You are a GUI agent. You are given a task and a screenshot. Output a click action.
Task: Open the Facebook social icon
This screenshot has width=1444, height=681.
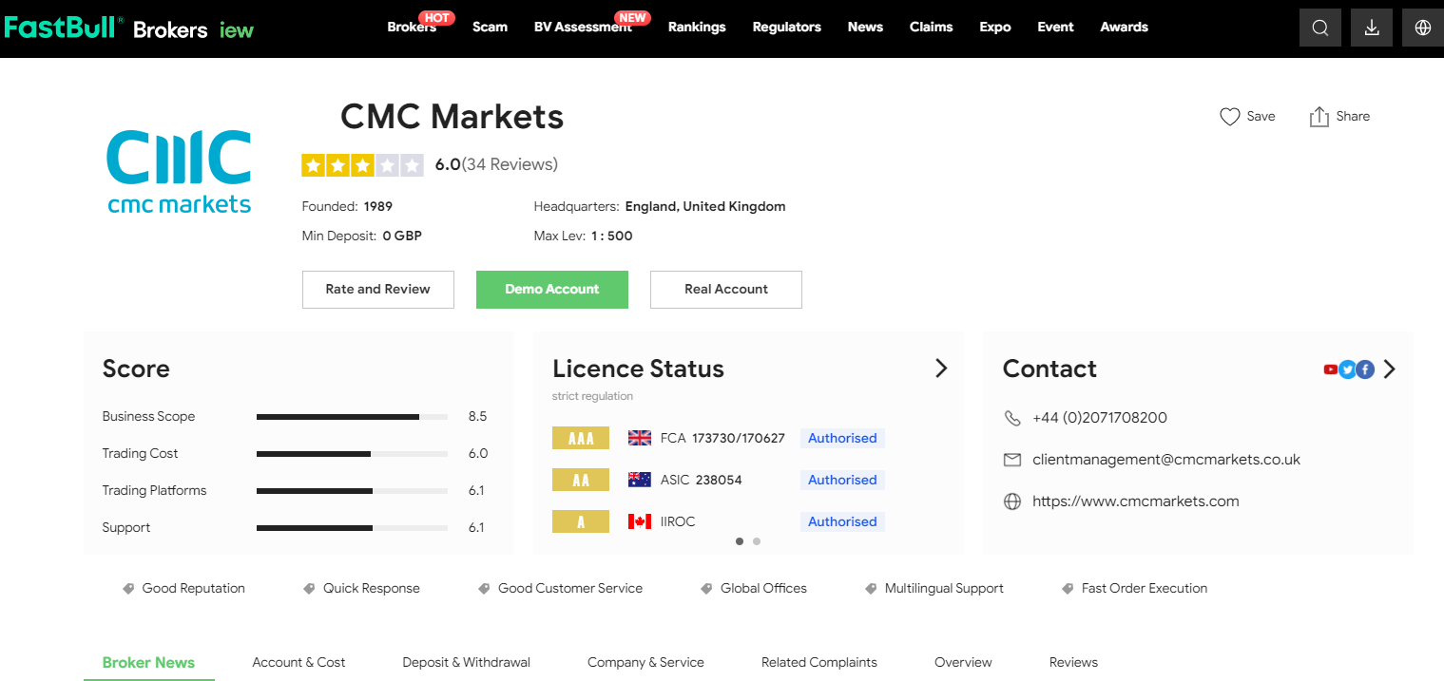pos(1365,369)
